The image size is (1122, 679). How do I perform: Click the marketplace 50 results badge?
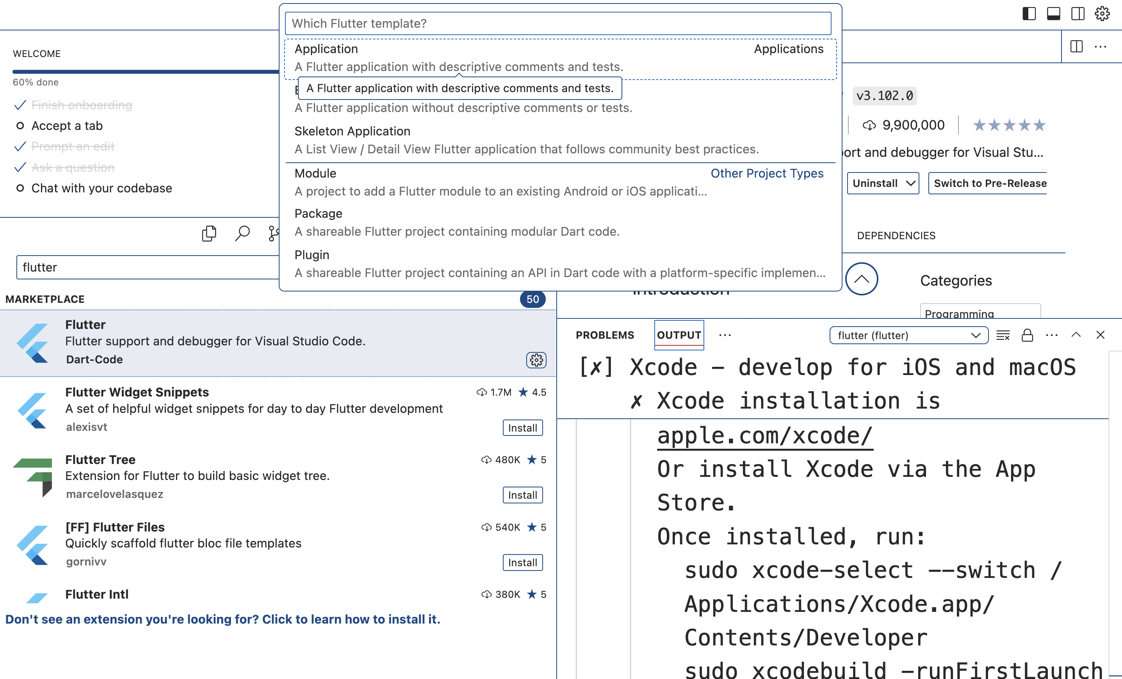[x=533, y=299]
